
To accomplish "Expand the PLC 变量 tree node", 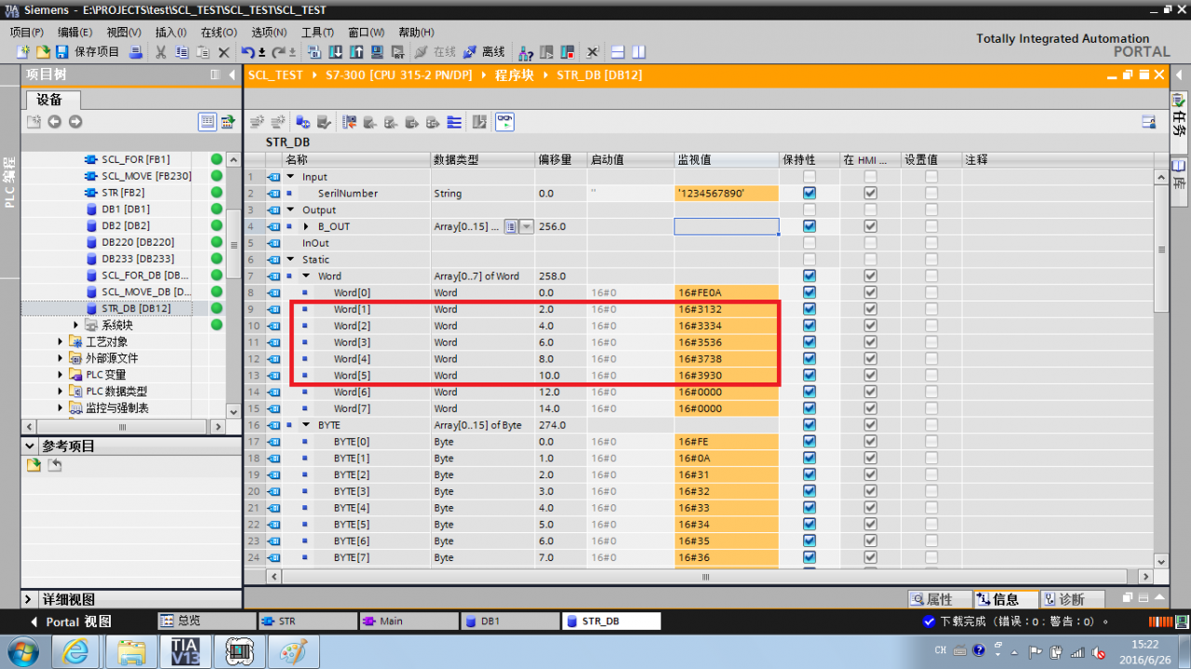I will click(61, 375).
